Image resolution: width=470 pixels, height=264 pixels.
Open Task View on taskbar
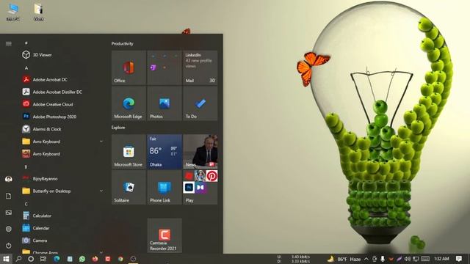(x=43, y=259)
